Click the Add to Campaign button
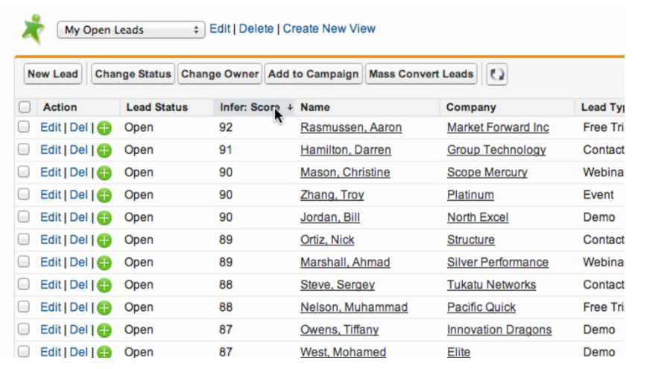 pos(313,74)
